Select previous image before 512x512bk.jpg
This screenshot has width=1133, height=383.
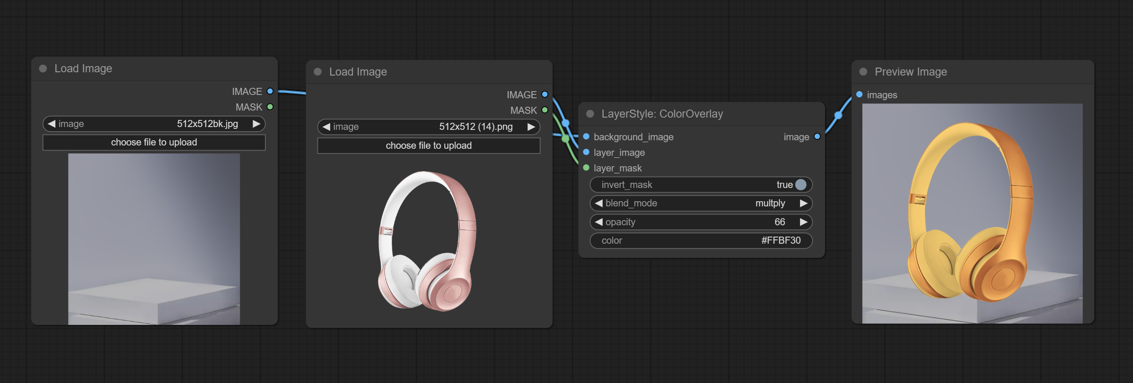[x=52, y=124]
